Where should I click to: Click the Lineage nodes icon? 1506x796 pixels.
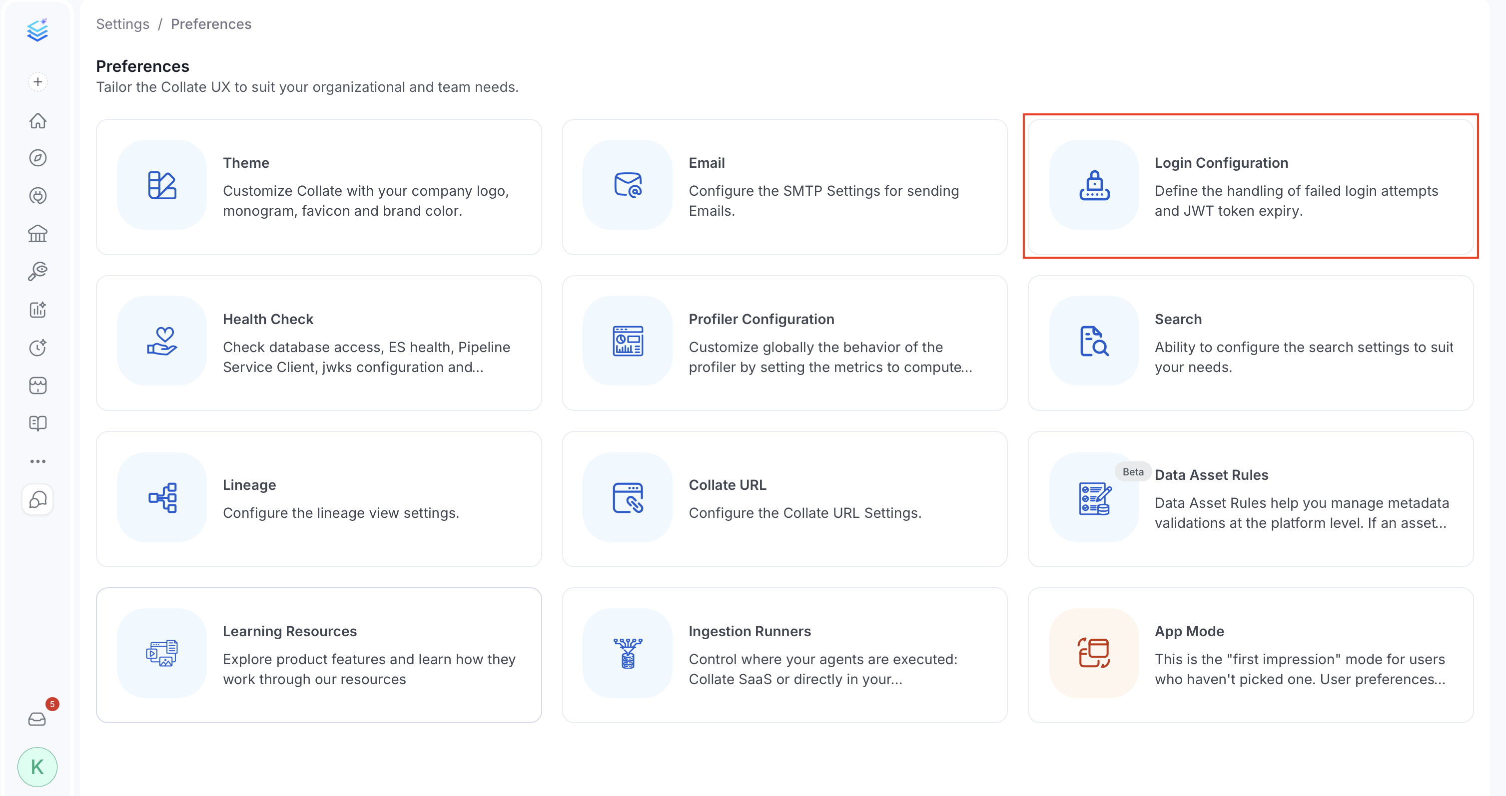[x=162, y=497]
